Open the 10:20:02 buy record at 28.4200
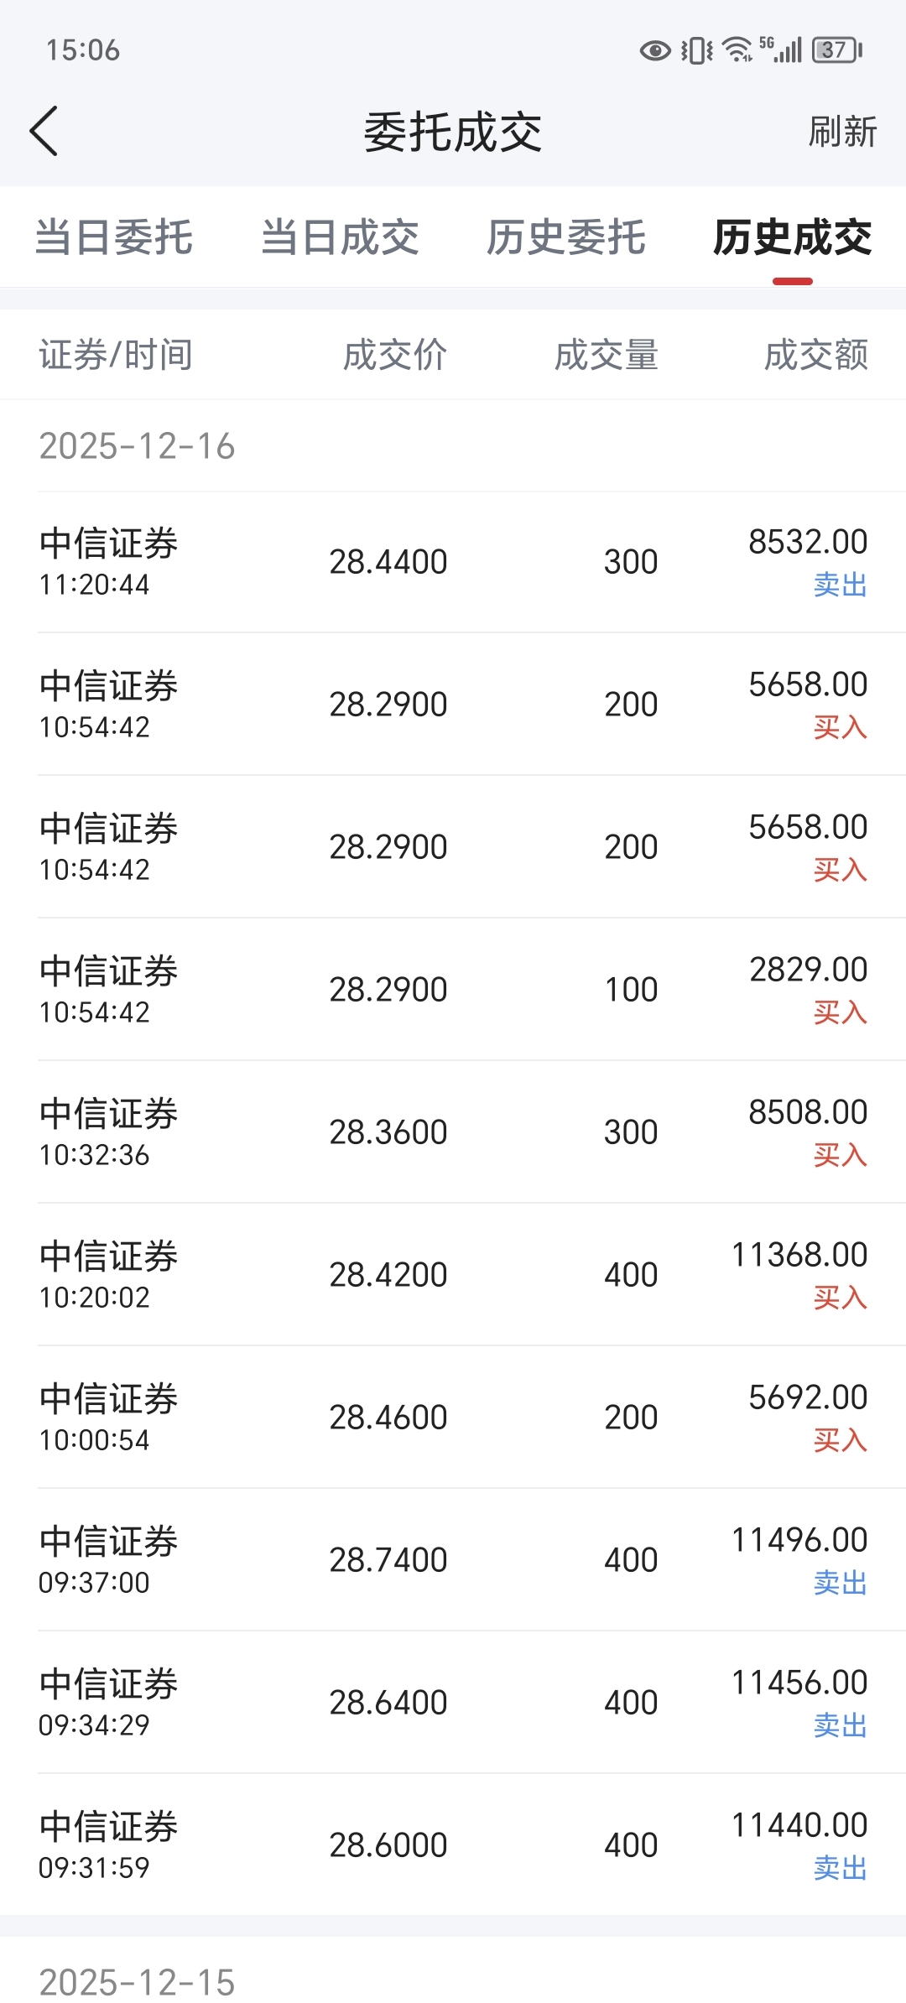The image size is (906, 2003). [453, 1275]
